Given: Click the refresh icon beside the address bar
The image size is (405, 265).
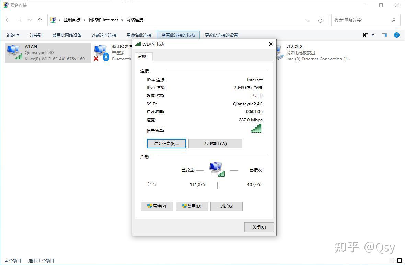Looking at the screenshot, I should [x=320, y=20].
